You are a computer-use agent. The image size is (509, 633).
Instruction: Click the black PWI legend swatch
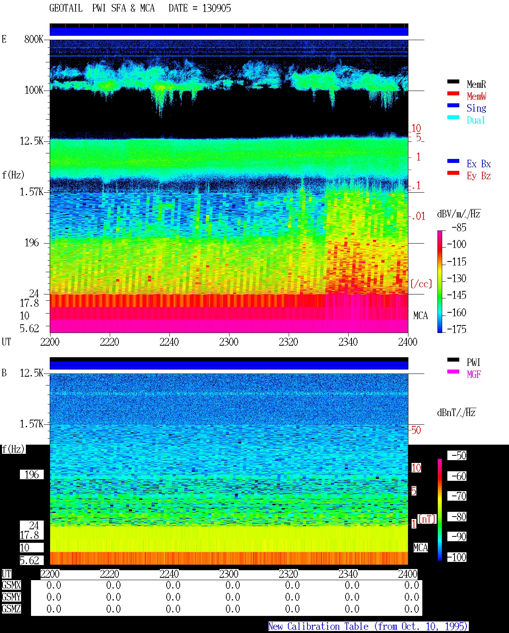click(453, 360)
